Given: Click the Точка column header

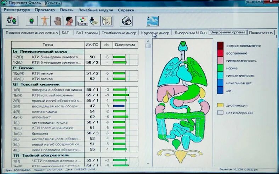Looking at the screenshot, I should click(x=48, y=45).
